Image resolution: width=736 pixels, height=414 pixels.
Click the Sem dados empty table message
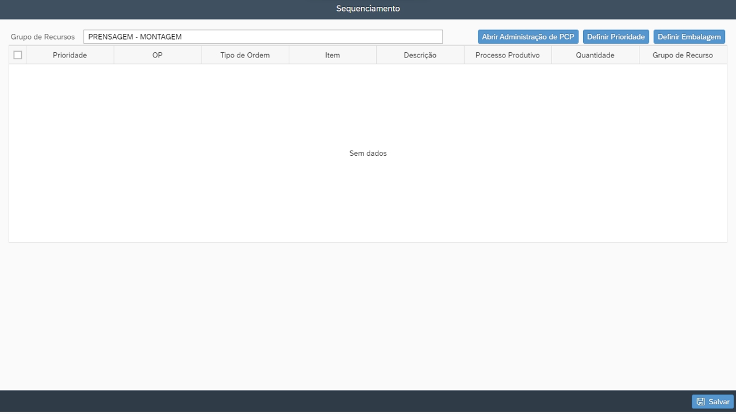pos(368,154)
